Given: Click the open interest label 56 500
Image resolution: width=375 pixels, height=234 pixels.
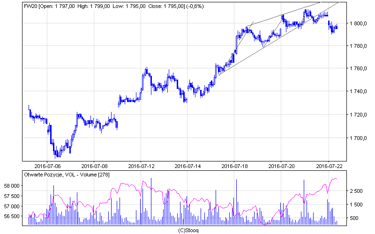Looking at the screenshot, I should click(x=12, y=216).
